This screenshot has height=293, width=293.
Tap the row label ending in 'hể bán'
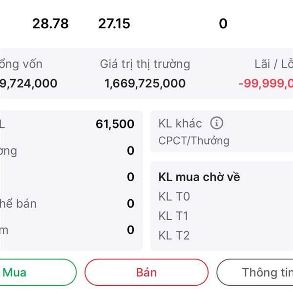(x=19, y=203)
